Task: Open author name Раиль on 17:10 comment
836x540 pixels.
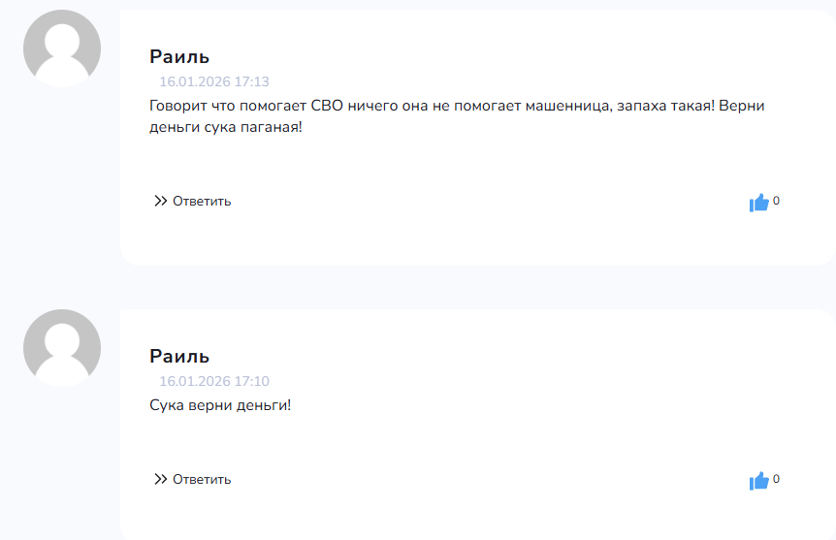Action: click(179, 356)
